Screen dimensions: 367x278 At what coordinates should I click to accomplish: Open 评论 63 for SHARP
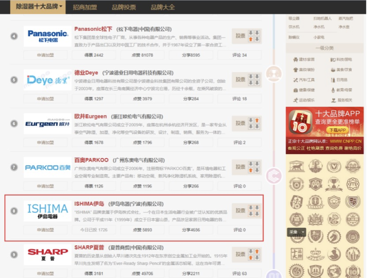pyautogui.click(x=239, y=274)
